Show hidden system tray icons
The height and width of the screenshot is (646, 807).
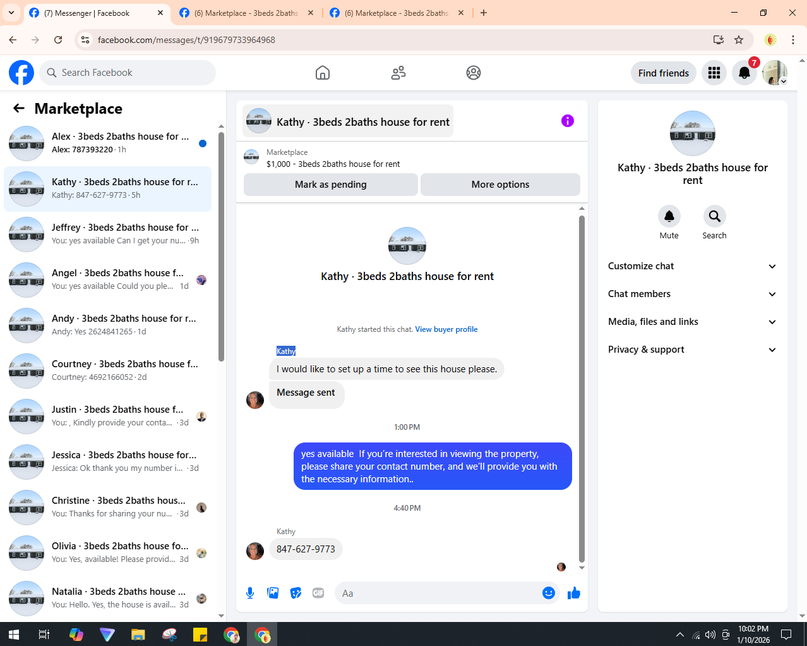[x=679, y=634]
